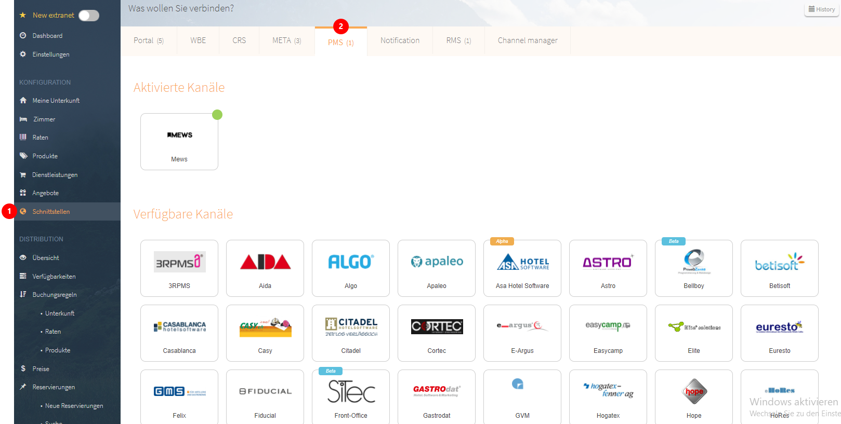Open the Schnittstellen sidebar entry
Image resolution: width=841 pixels, height=424 pixels.
click(51, 212)
